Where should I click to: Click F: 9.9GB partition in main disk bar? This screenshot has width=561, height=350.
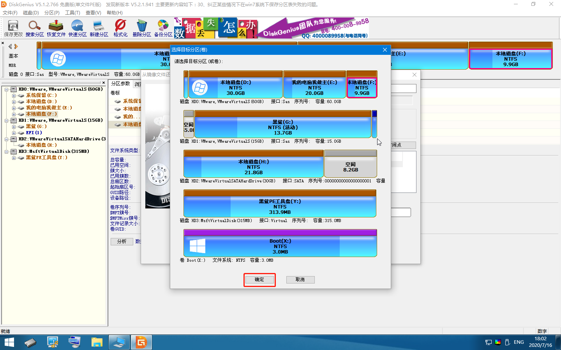click(x=511, y=56)
